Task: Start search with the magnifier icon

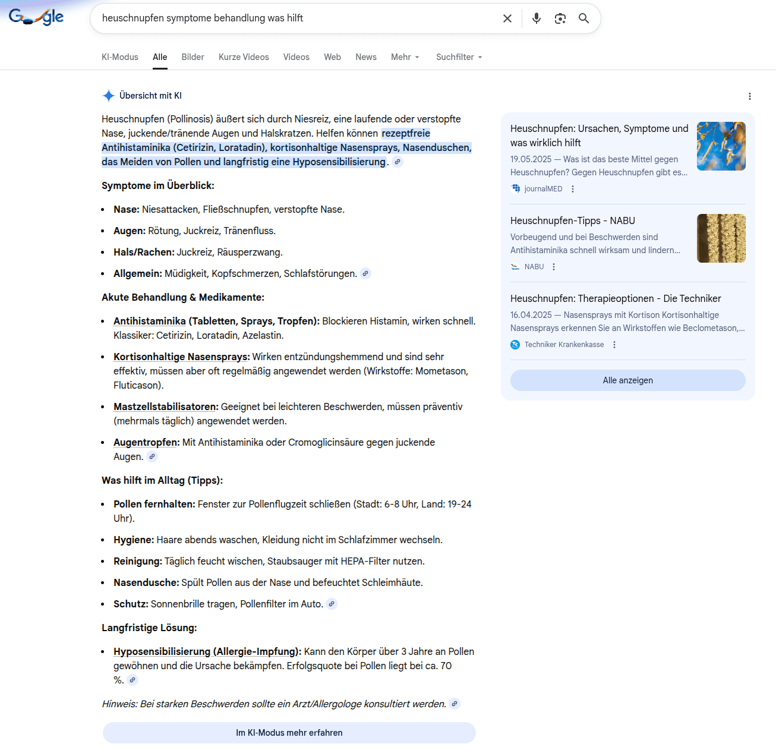Action: [583, 18]
